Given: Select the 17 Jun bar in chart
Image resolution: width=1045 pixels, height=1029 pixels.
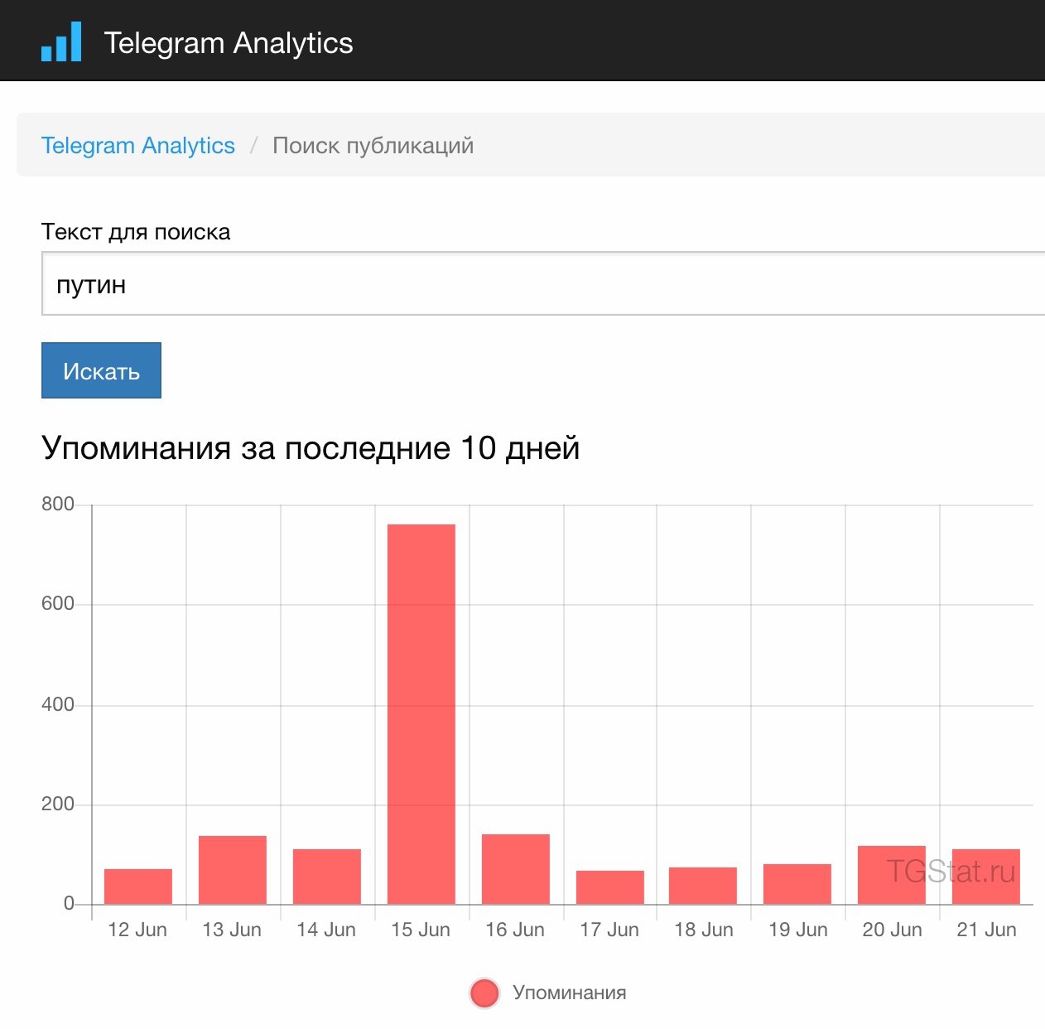Looking at the screenshot, I should 610,887.
